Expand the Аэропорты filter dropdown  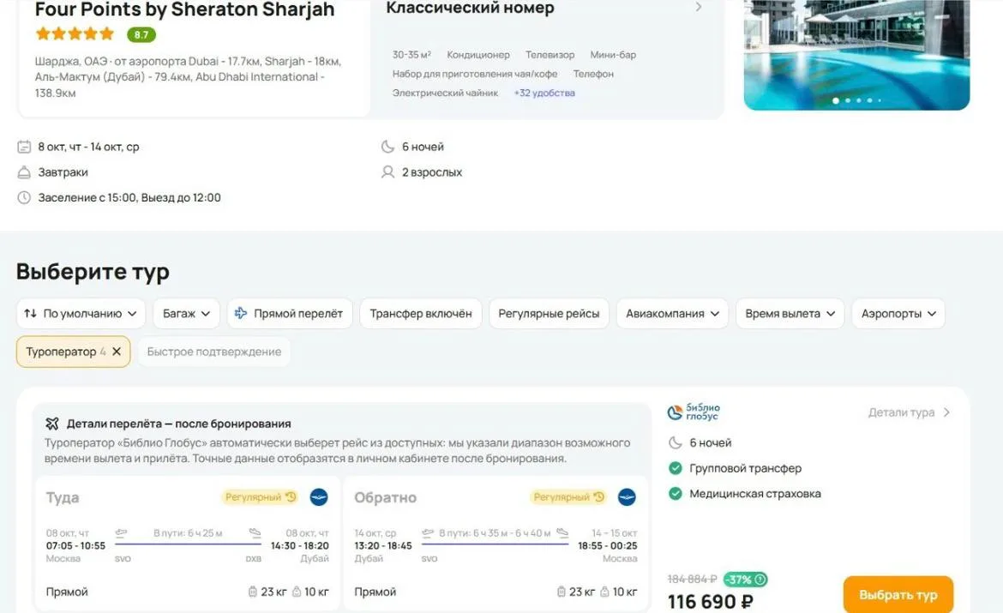pos(898,314)
